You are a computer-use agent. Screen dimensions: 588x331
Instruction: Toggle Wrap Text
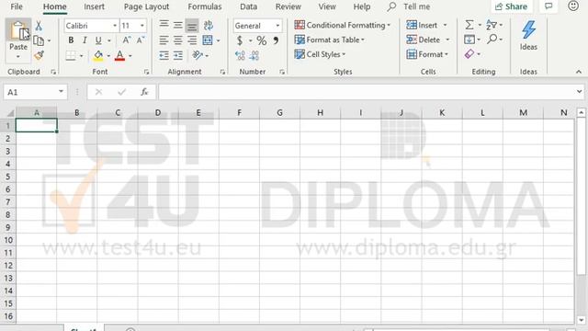[x=209, y=25]
